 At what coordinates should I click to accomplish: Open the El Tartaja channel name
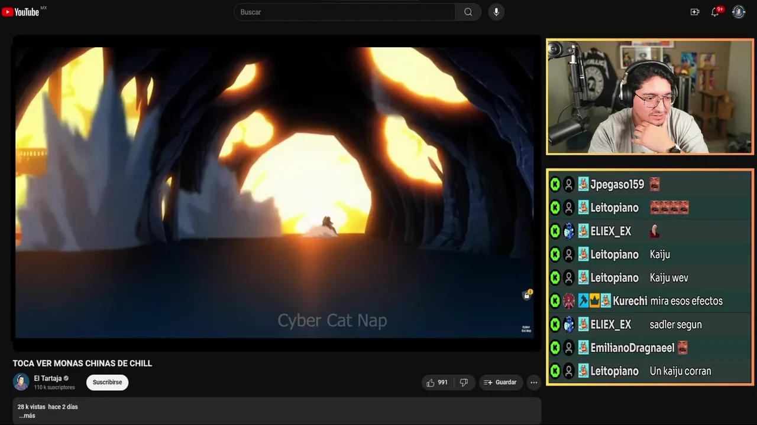(48, 378)
